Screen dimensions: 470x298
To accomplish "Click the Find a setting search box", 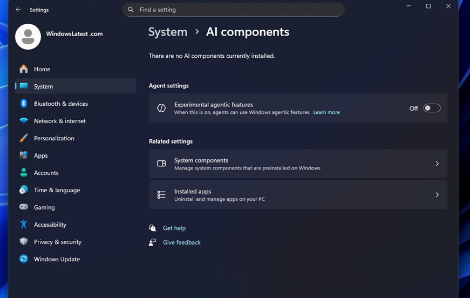I will 233,10.
